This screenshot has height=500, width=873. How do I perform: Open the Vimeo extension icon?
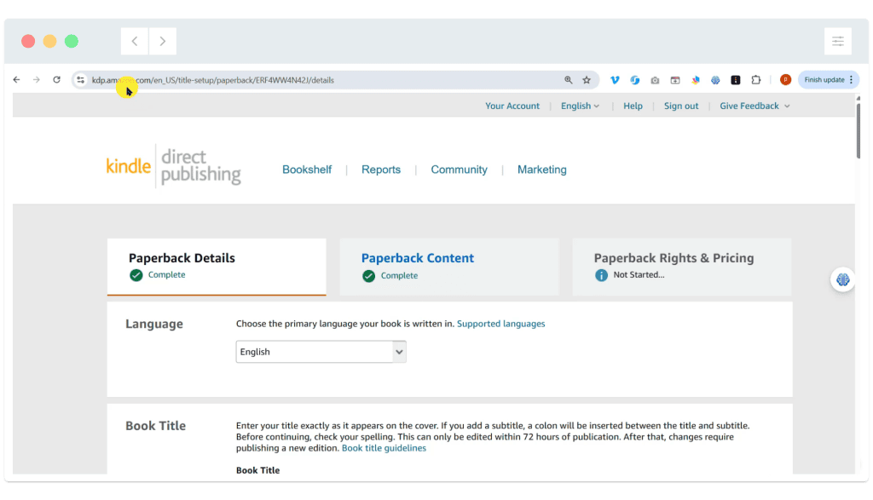click(x=615, y=80)
